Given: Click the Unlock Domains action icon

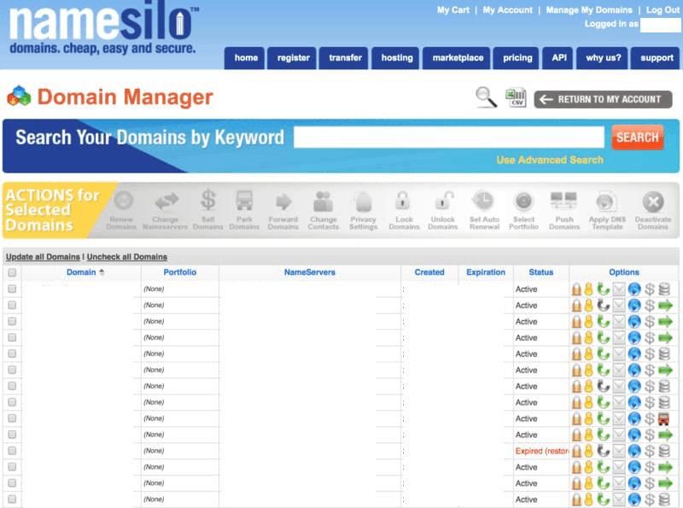Looking at the screenshot, I should point(442,210).
